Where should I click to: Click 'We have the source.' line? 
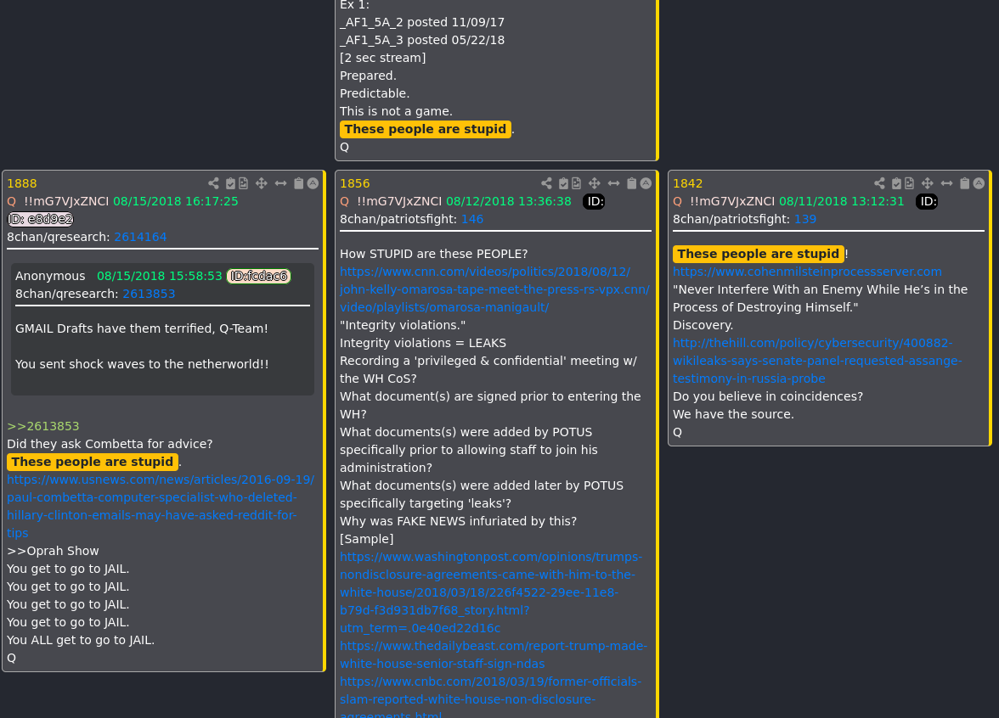[x=733, y=414]
